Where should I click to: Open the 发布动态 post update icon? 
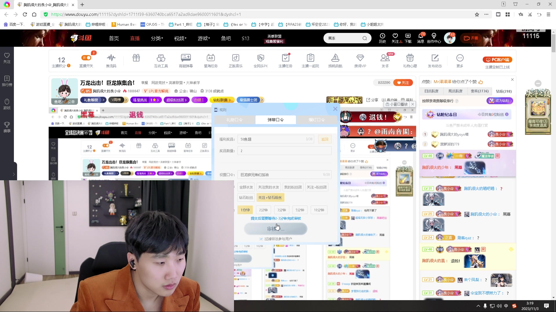(x=435, y=58)
